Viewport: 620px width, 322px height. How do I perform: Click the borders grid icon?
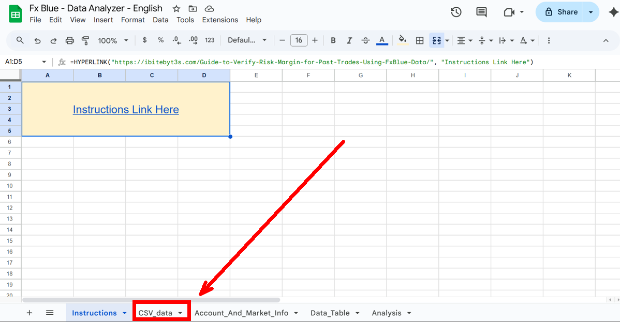(420, 40)
